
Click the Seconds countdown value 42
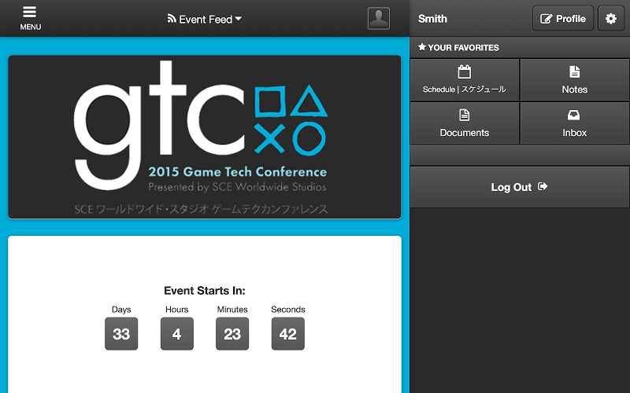[288, 333]
